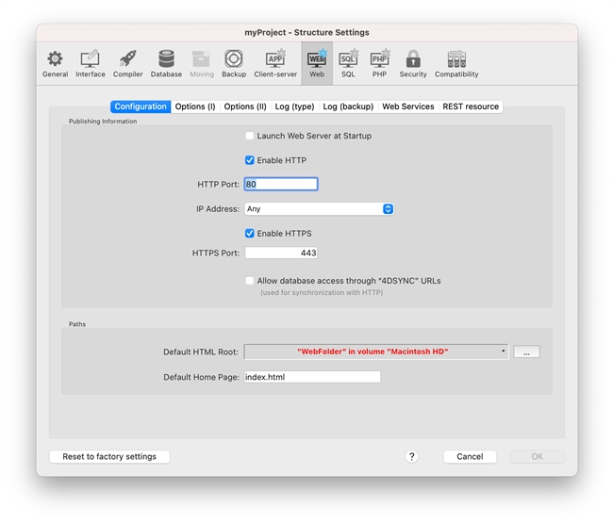Open the Interface settings page
Image resolution: width=613 pixels, height=523 pixels.
pyautogui.click(x=91, y=63)
